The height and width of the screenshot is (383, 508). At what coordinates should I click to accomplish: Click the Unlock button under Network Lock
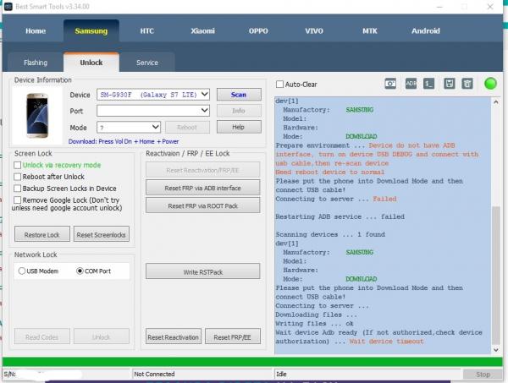point(102,336)
